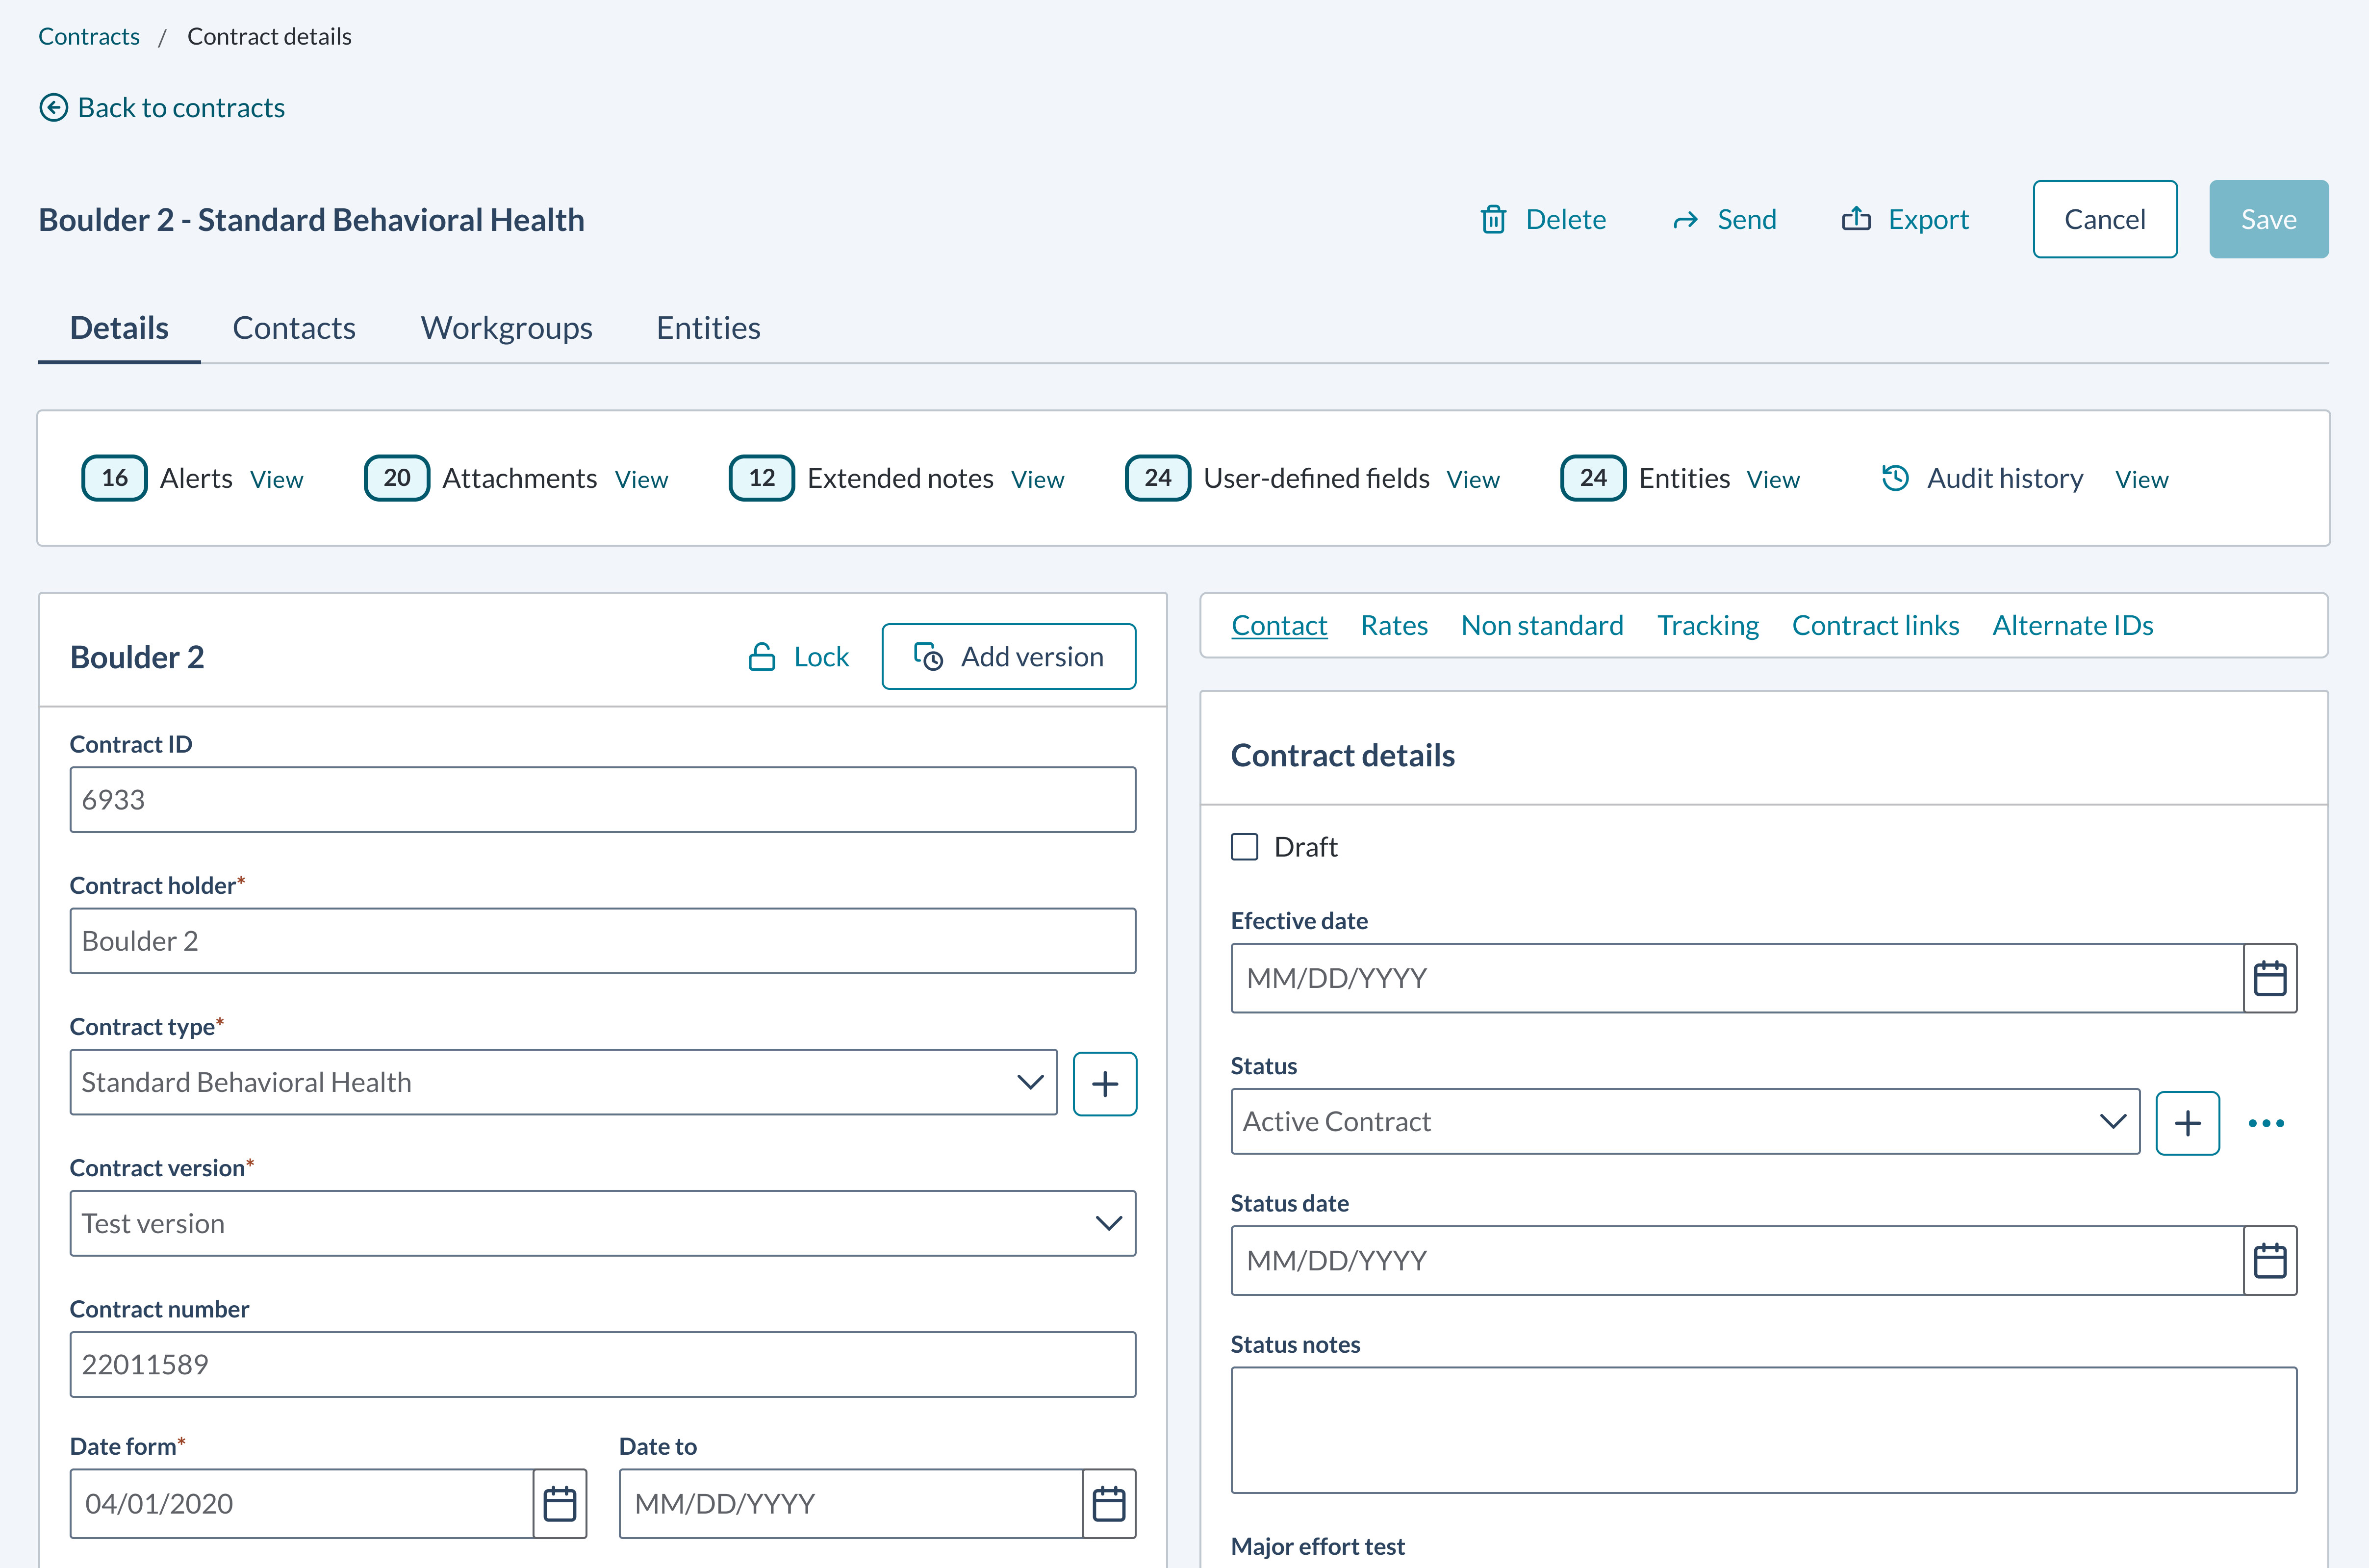The height and width of the screenshot is (1568, 2369).
Task: Click the Add version button
Action: pyautogui.click(x=1008, y=657)
